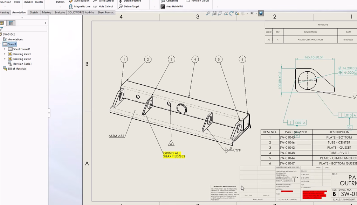
Task: Select Sheet1 in the design tree
Action: pos(9,44)
